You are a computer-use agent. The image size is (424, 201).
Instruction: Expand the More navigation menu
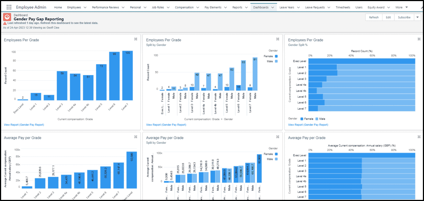coord(401,7)
